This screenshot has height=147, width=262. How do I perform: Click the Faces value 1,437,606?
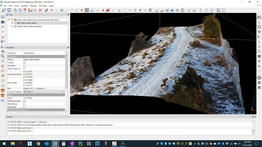click(x=27, y=98)
